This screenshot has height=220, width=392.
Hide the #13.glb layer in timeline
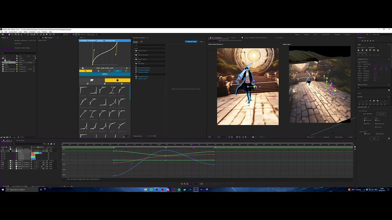tap(2, 168)
